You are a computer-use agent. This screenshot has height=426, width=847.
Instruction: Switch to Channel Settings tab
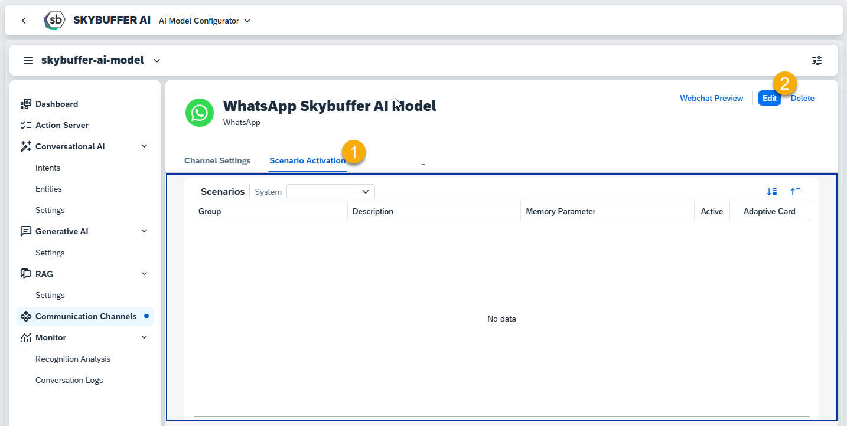click(x=217, y=160)
